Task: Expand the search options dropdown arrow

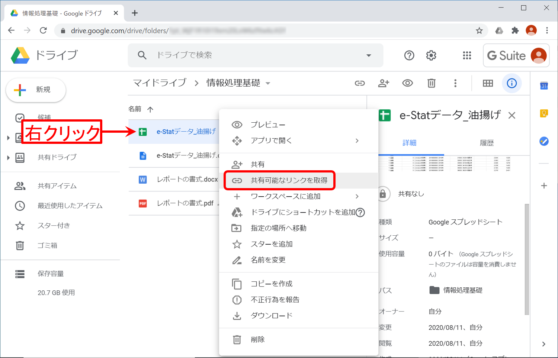Action: (369, 55)
